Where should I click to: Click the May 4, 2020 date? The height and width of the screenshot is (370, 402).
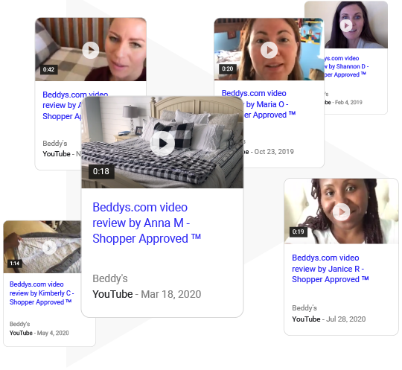[53, 333]
